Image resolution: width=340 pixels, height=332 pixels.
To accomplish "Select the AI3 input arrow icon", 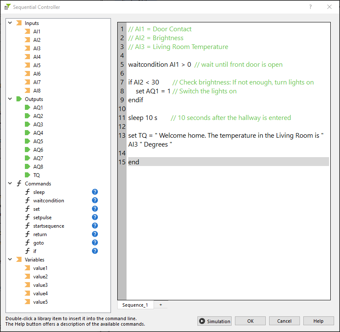I will coord(28,49).
